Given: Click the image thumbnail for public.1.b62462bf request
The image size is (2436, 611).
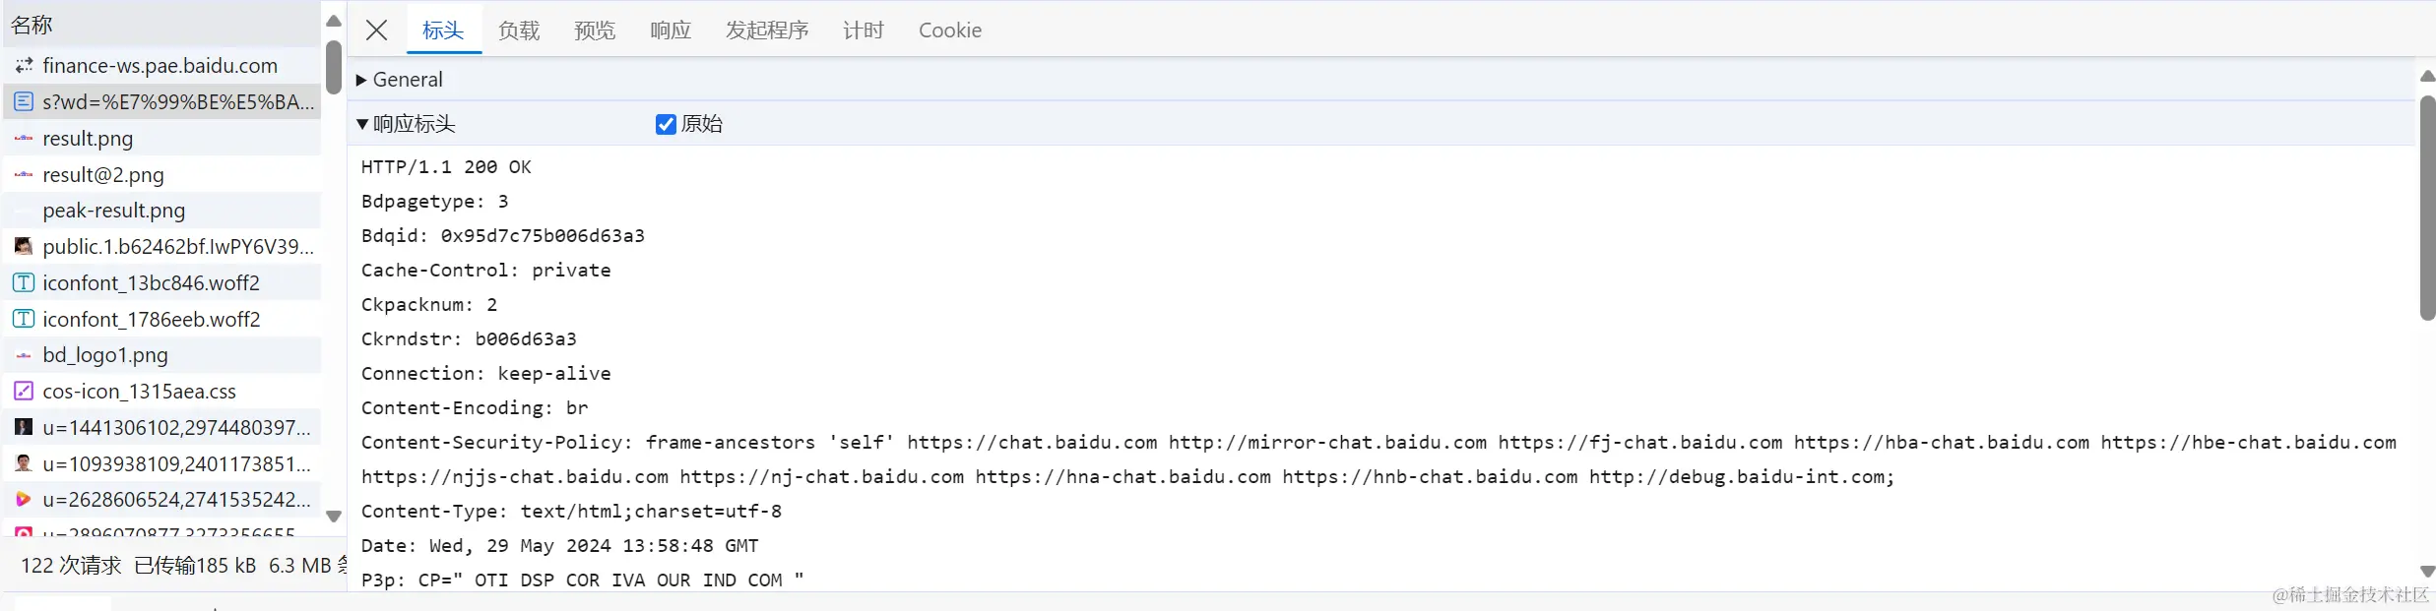Looking at the screenshot, I should point(24,246).
